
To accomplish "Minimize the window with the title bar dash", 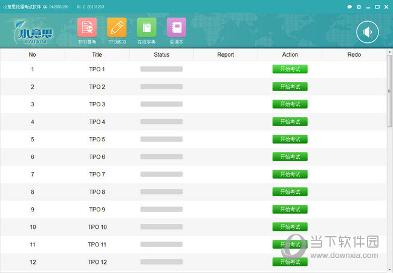I will pos(368,7).
